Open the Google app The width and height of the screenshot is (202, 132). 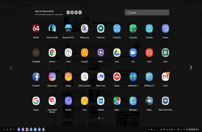[36, 101]
